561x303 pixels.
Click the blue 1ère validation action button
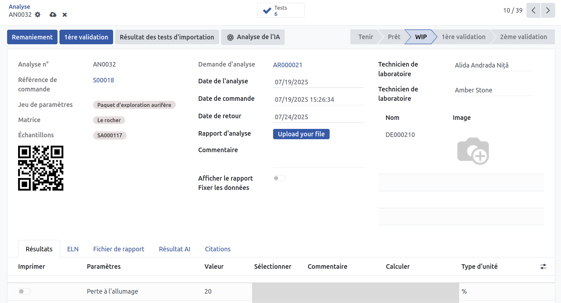tap(86, 37)
